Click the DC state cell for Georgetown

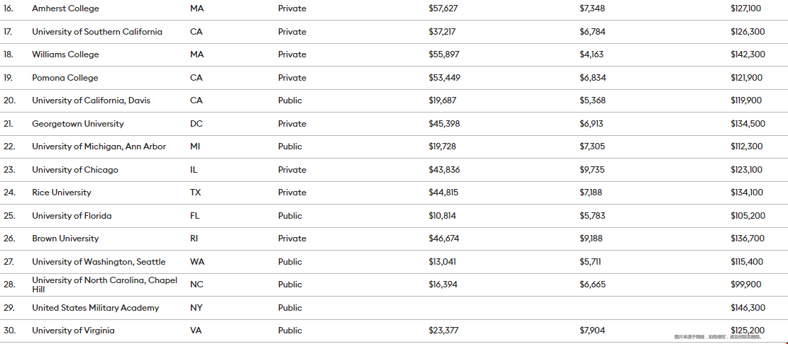(196, 124)
